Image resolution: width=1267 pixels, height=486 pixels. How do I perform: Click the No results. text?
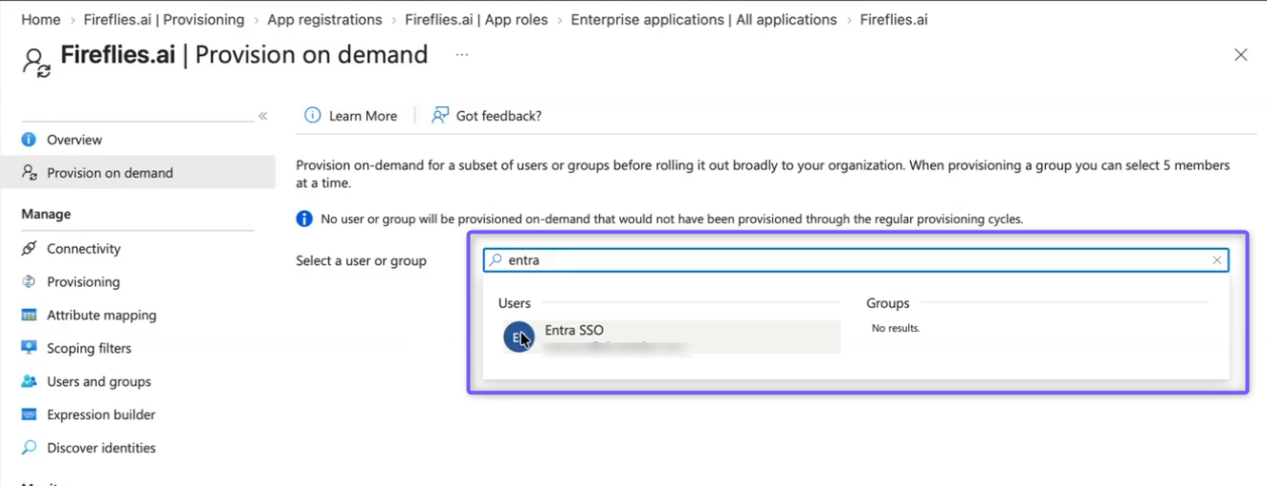(896, 328)
